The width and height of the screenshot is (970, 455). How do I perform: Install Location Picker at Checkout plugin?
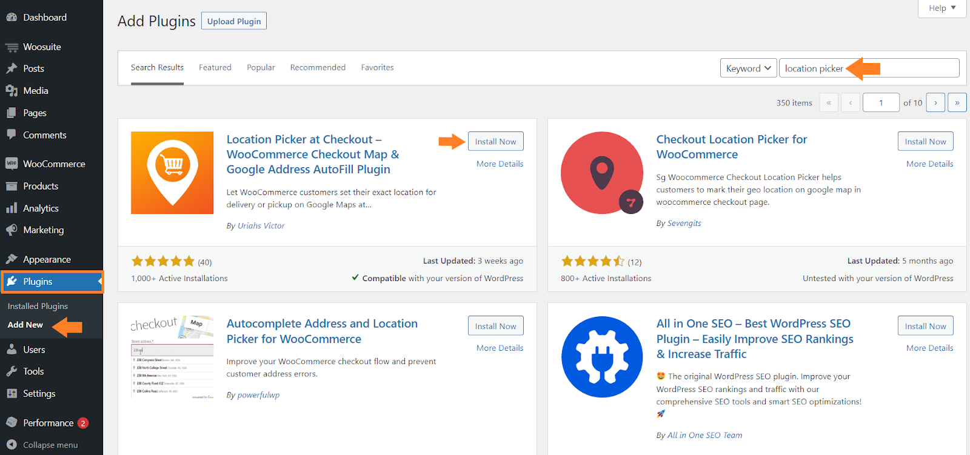tap(495, 141)
